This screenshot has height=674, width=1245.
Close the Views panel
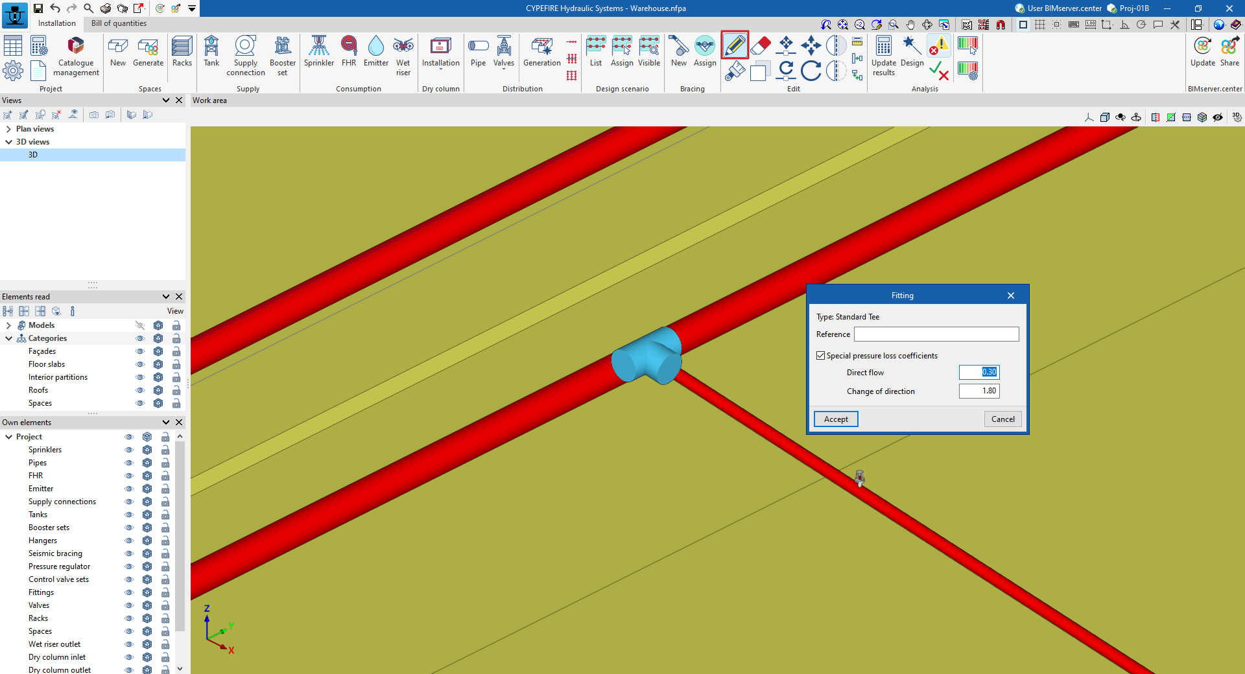(x=180, y=100)
